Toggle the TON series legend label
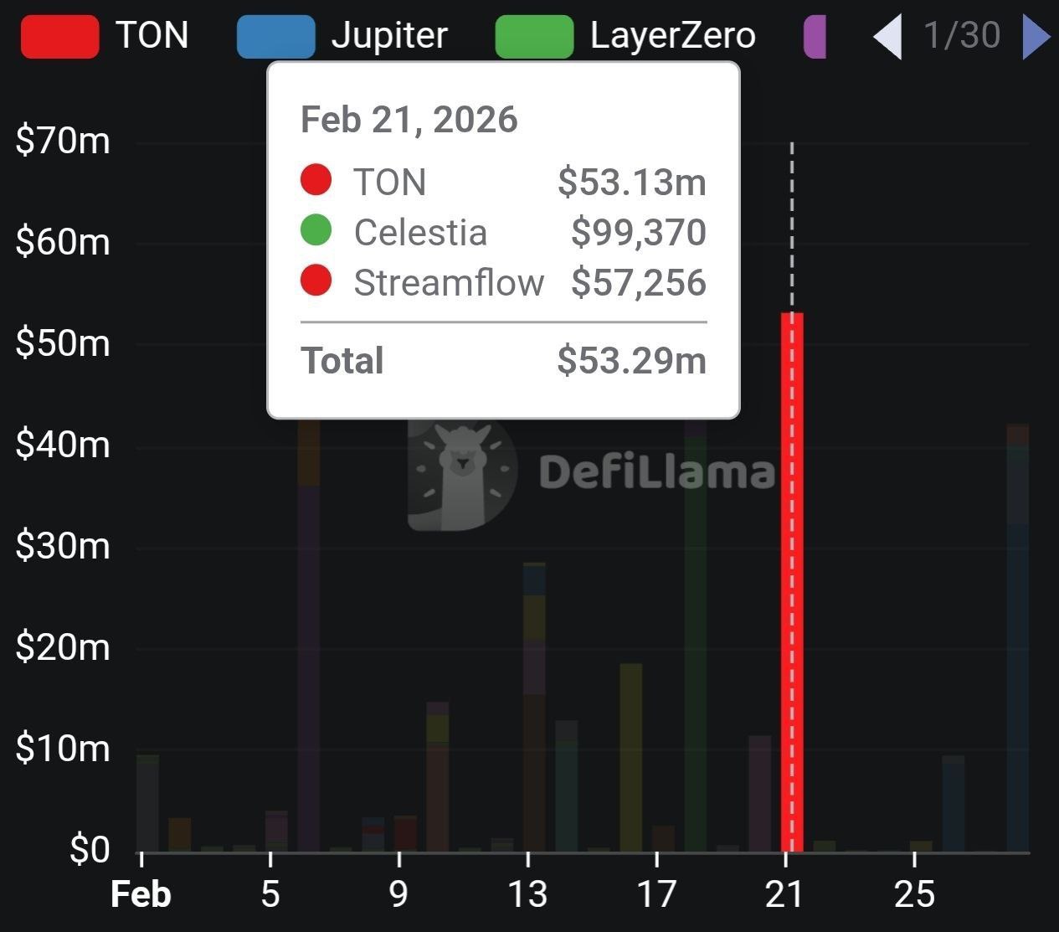Screen dimensions: 1059x932 click(152, 36)
